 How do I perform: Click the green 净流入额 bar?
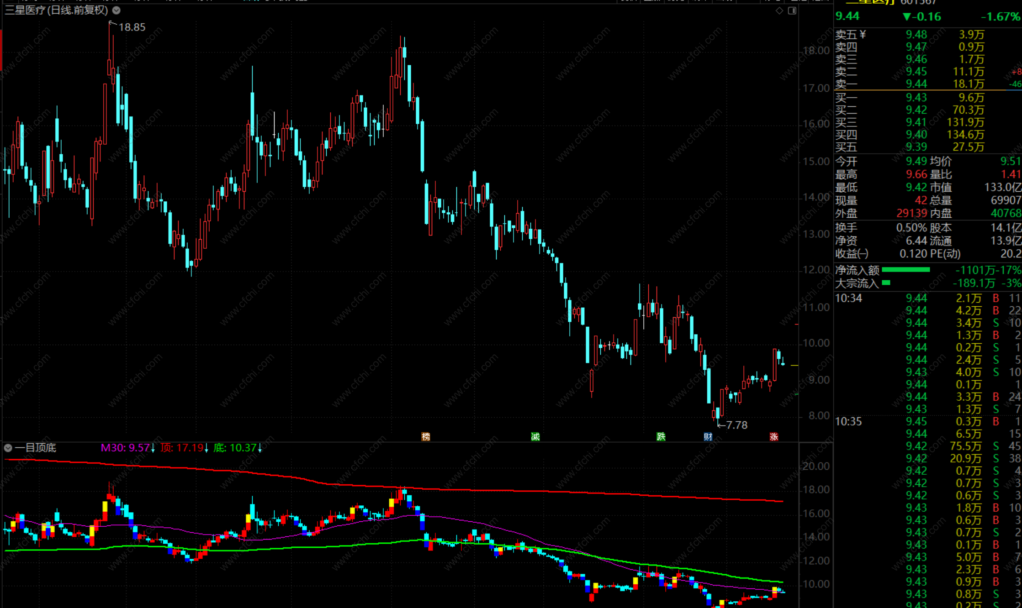[906, 270]
